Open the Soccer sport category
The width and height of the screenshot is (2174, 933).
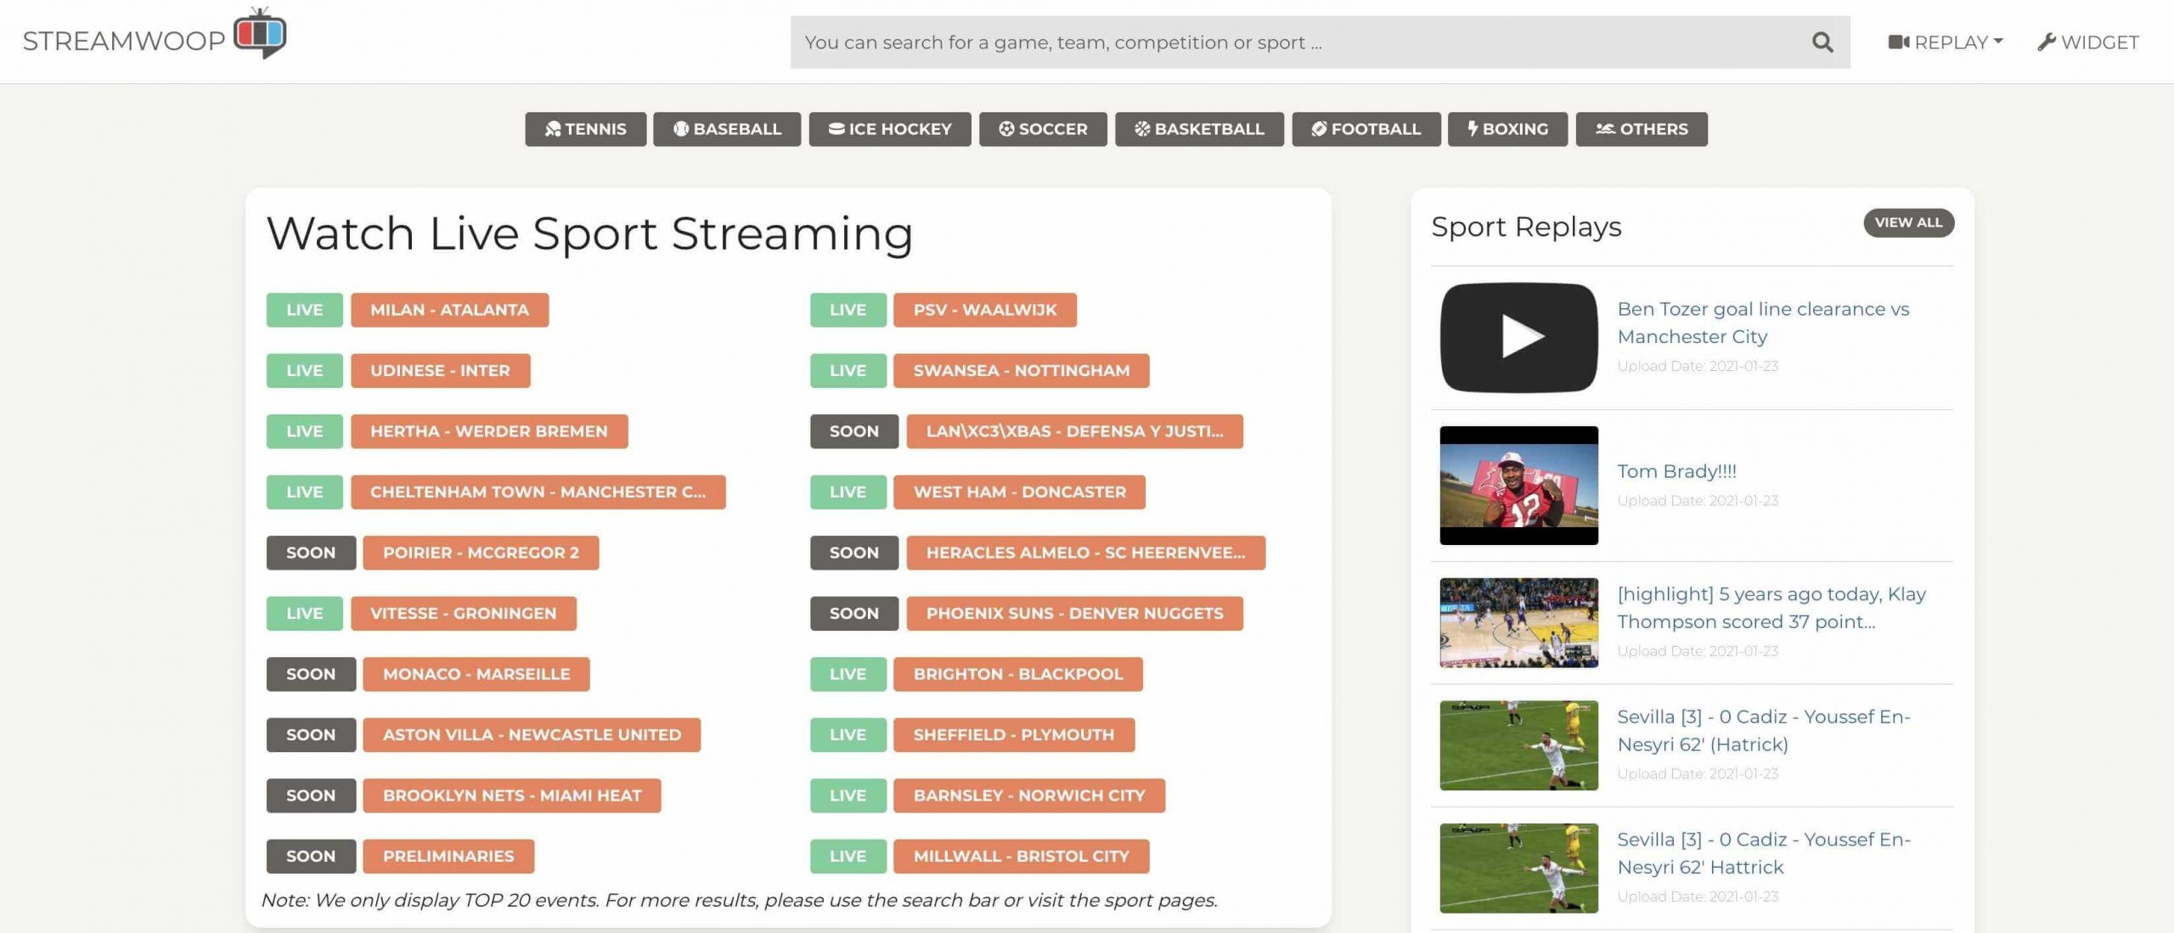coord(1043,129)
